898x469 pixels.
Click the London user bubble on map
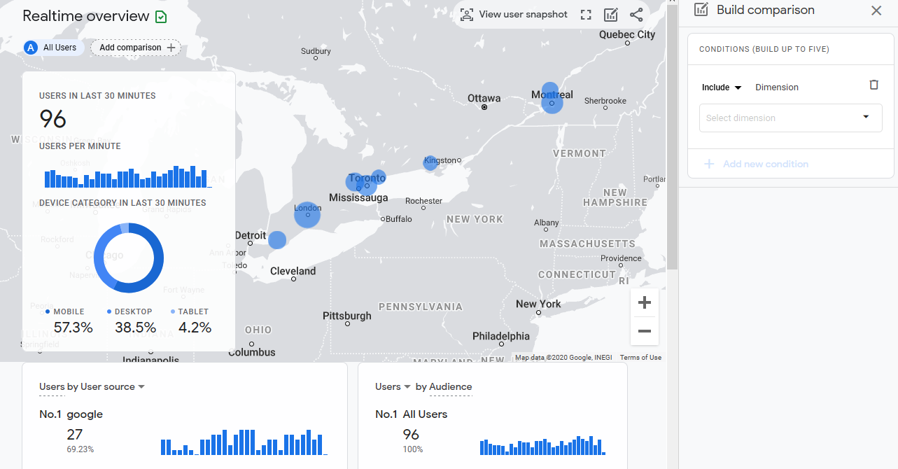coord(307,214)
